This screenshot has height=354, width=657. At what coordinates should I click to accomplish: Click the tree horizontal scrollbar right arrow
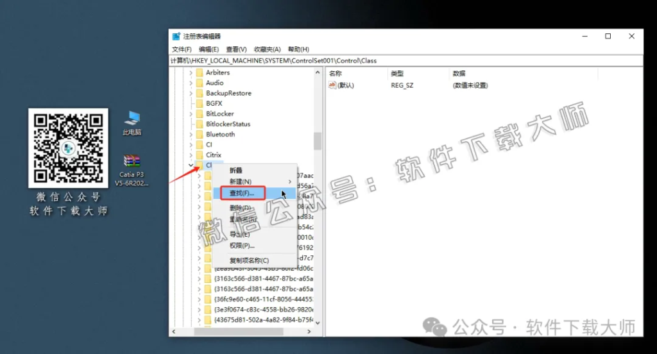[309, 332]
